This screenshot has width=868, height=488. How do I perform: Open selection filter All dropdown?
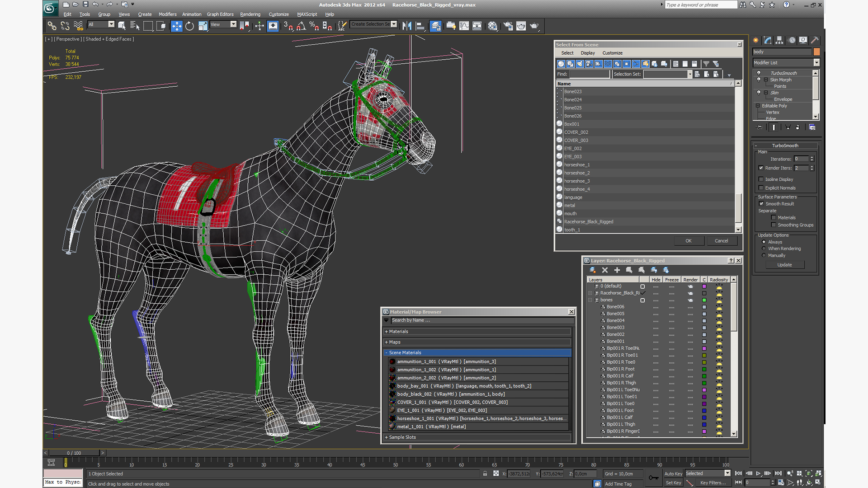(x=111, y=24)
